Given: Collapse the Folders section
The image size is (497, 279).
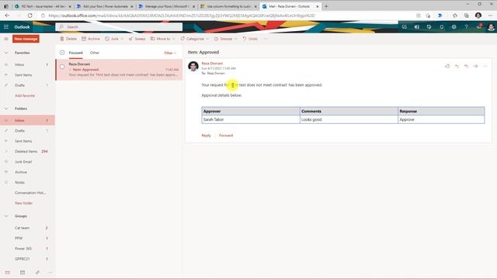Looking at the screenshot, I should pyautogui.click(x=6, y=108).
